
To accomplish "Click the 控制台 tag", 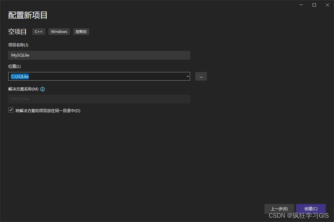I will tap(81, 32).
